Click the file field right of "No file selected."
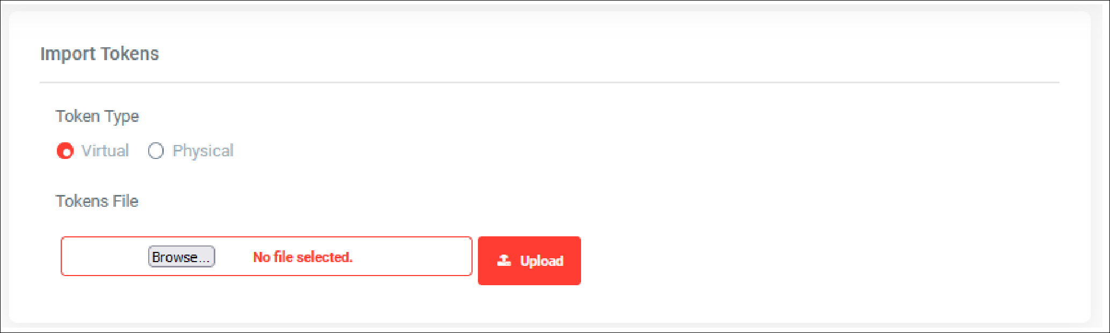 tap(412, 257)
